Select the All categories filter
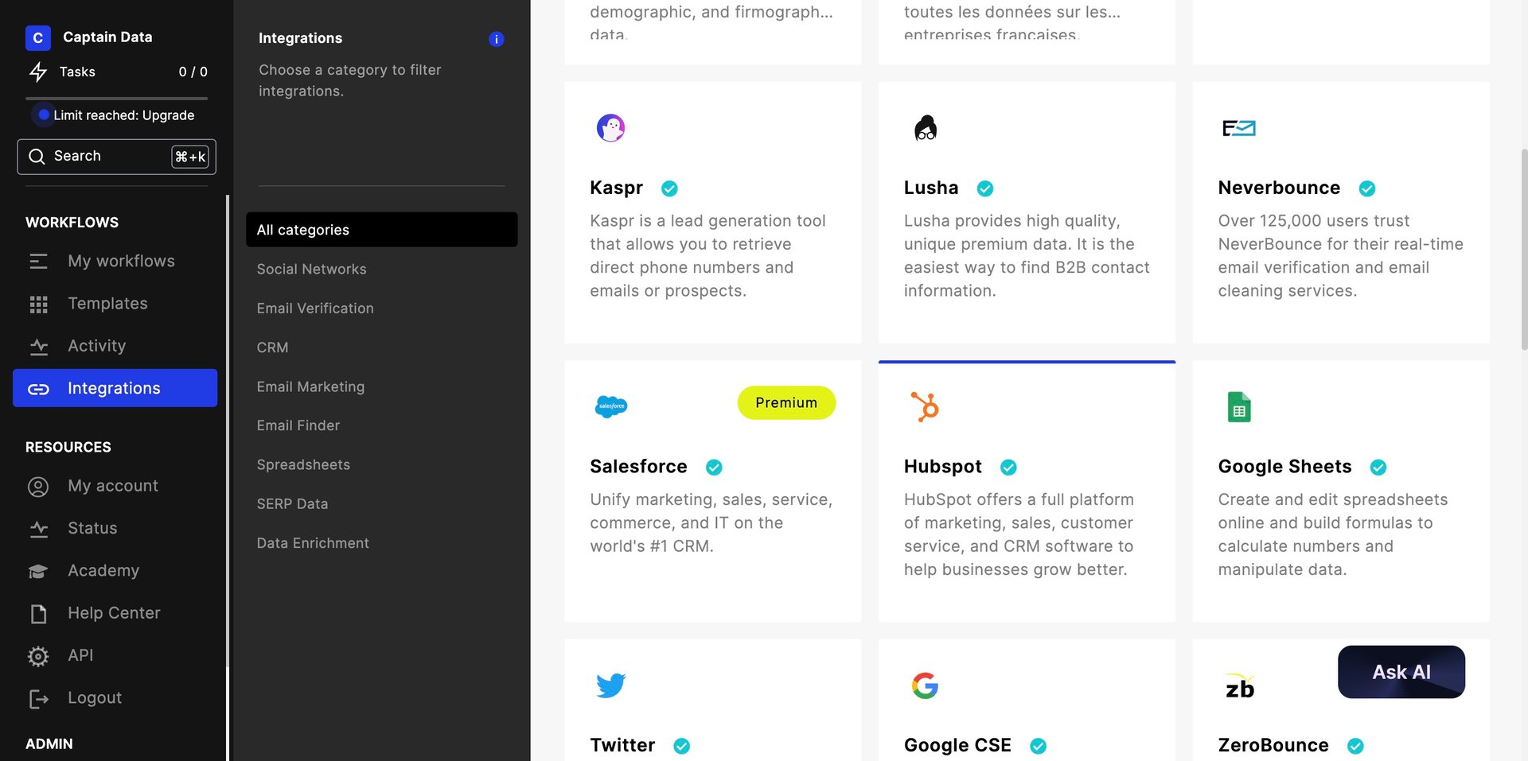 tap(381, 230)
